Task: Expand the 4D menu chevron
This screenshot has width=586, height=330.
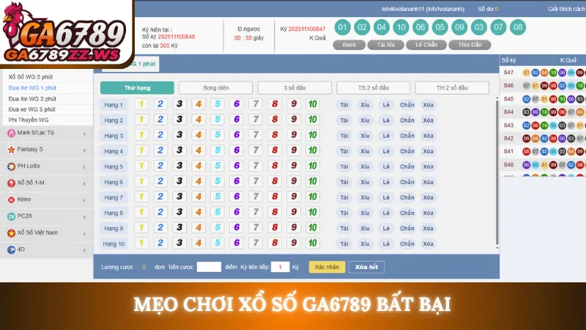Action: point(84,250)
